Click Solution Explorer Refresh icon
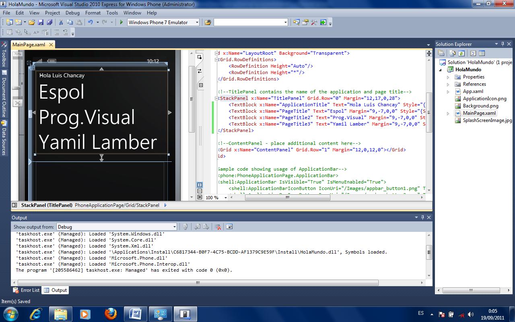Screen dimensions: 515x322 coord(461,53)
